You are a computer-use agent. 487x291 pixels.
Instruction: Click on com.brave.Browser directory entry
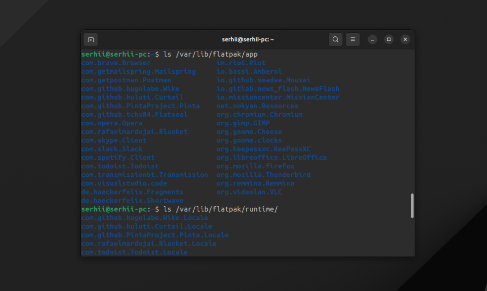tap(116, 63)
